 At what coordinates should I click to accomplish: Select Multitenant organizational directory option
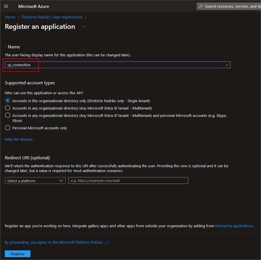(8, 108)
